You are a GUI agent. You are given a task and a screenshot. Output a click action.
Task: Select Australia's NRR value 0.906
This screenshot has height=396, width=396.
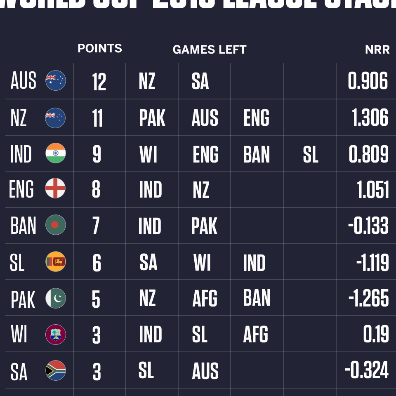368,81
